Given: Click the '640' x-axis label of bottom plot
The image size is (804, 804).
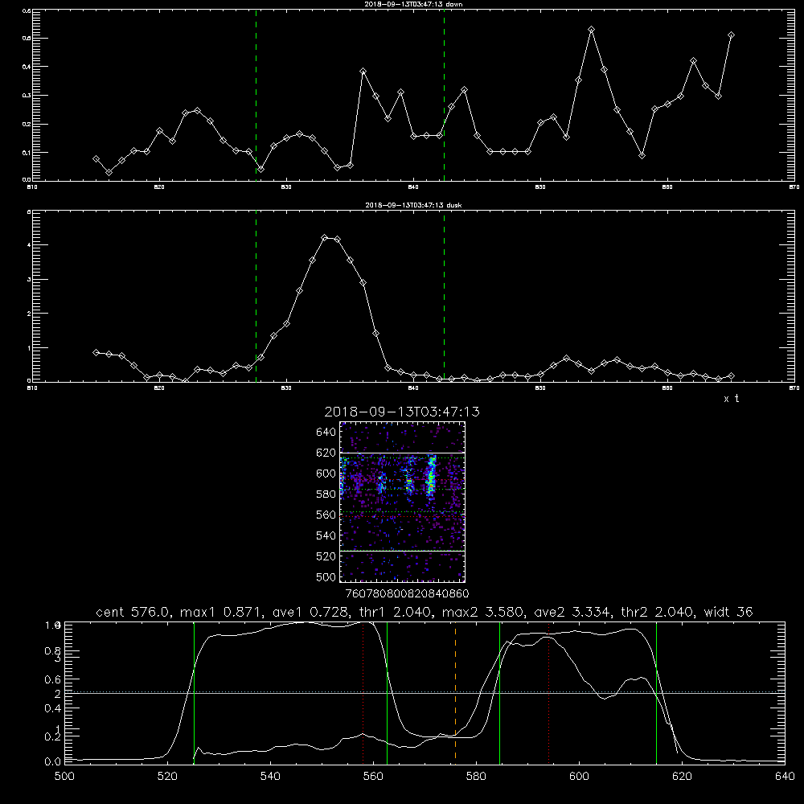Looking at the screenshot, I should tap(785, 777).
